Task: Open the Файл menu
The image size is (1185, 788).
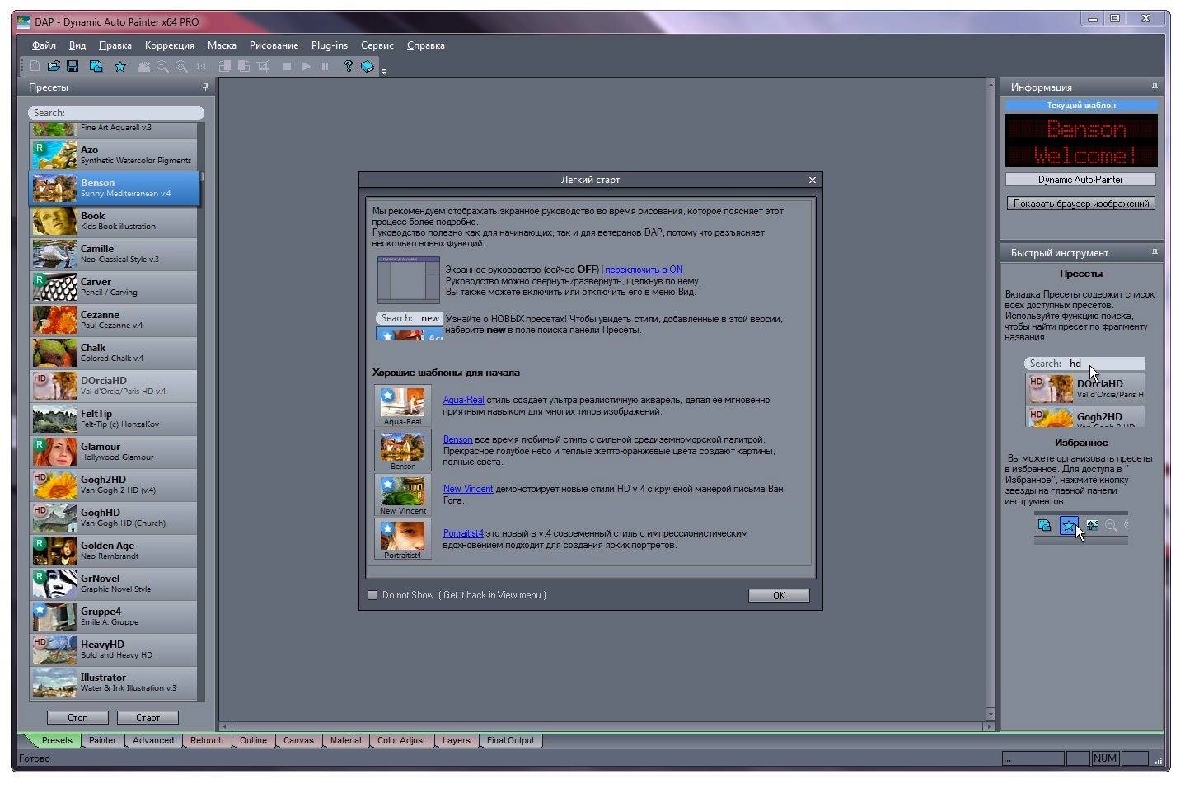Action: click(x=44, y=45)
